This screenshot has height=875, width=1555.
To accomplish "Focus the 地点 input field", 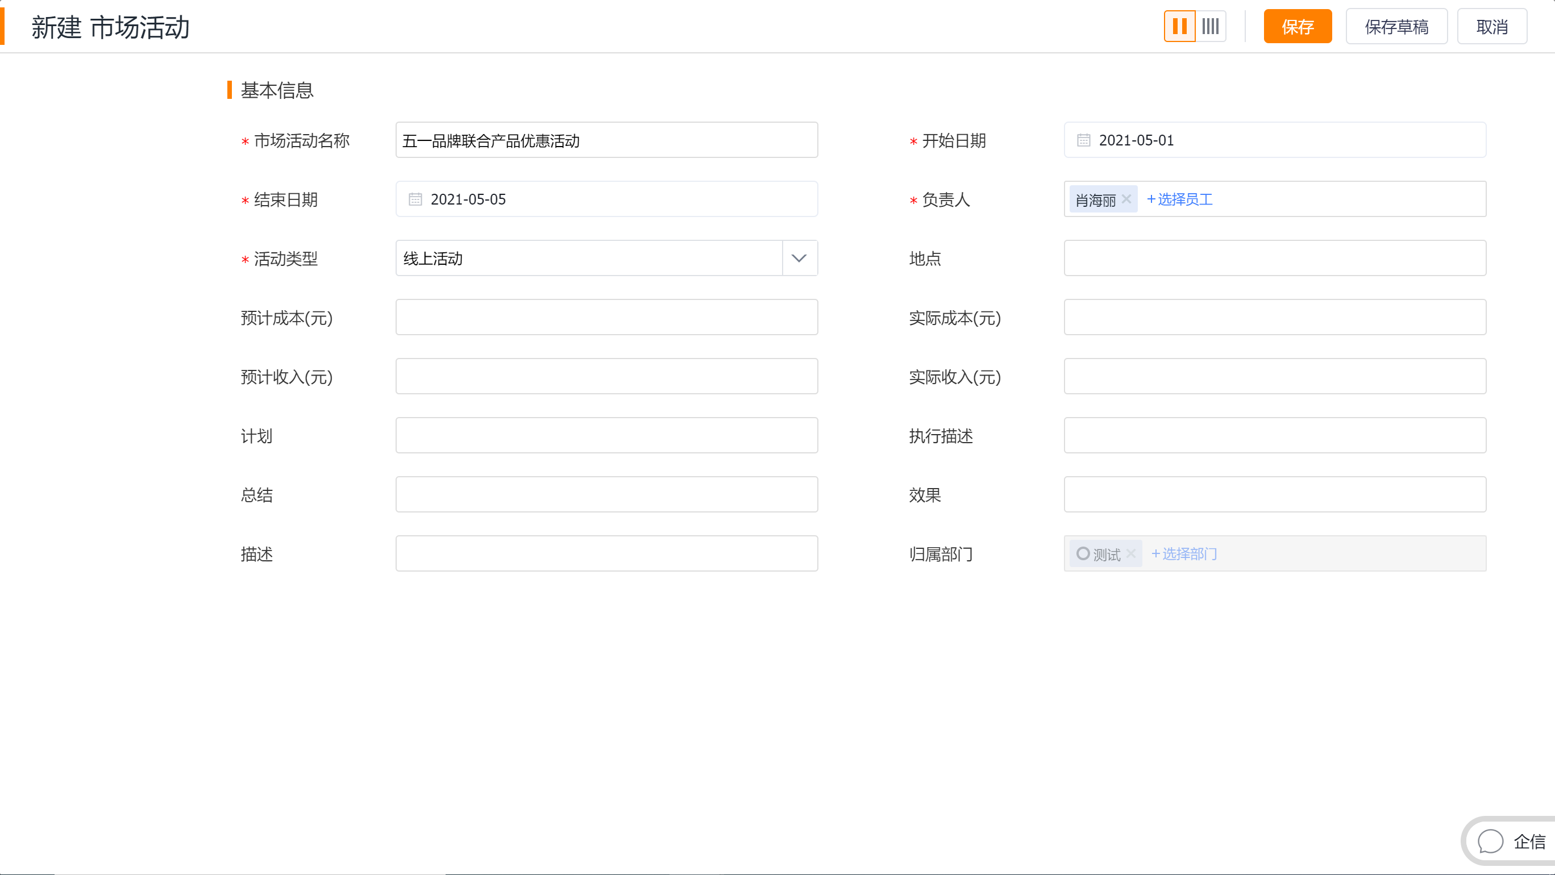I will (x=1275, y=259).
